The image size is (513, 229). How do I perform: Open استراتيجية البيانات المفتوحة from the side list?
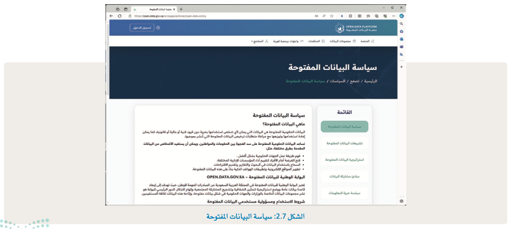[x=344, y=160]
